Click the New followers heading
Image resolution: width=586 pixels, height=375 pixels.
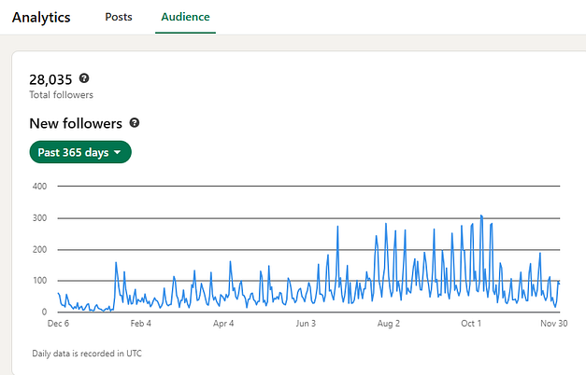click(76, 123)
